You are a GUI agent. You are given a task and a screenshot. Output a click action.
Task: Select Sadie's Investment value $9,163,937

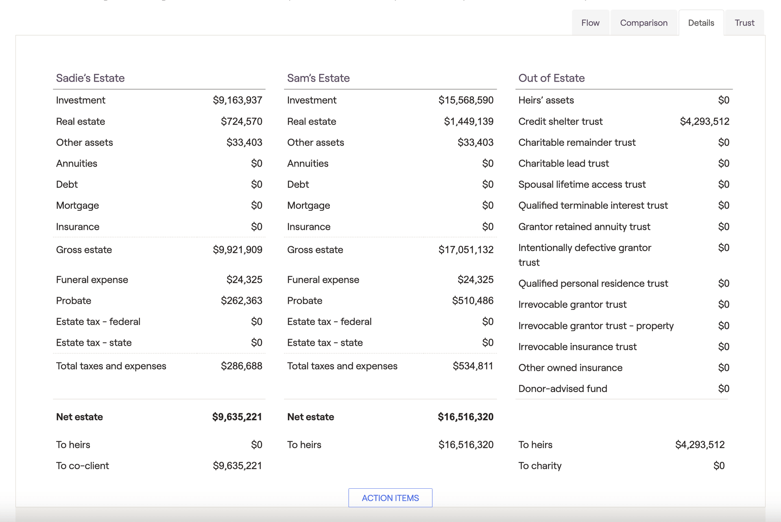[x=238, y=100]
